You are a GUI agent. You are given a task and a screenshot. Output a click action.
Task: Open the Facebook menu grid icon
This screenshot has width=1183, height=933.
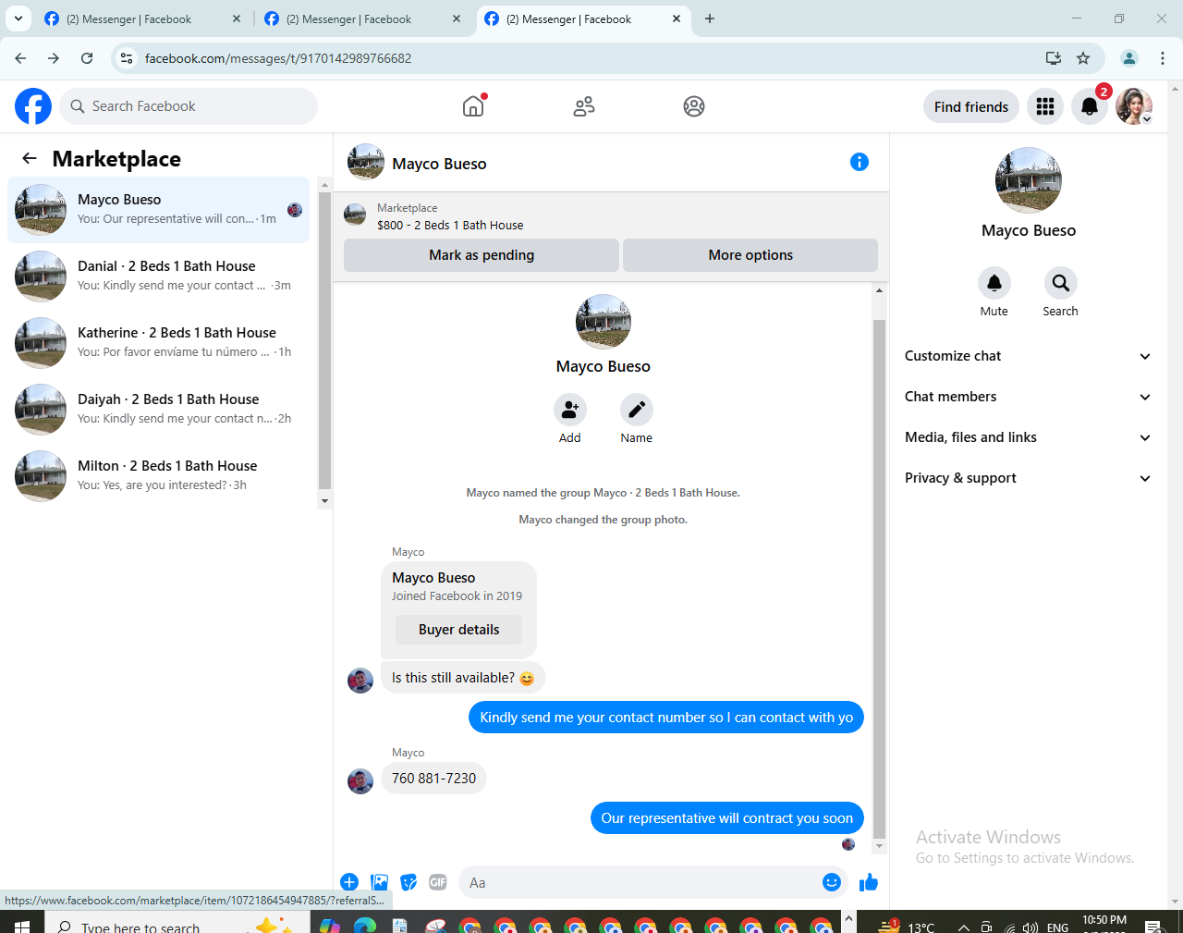[x=1045, y=106]
